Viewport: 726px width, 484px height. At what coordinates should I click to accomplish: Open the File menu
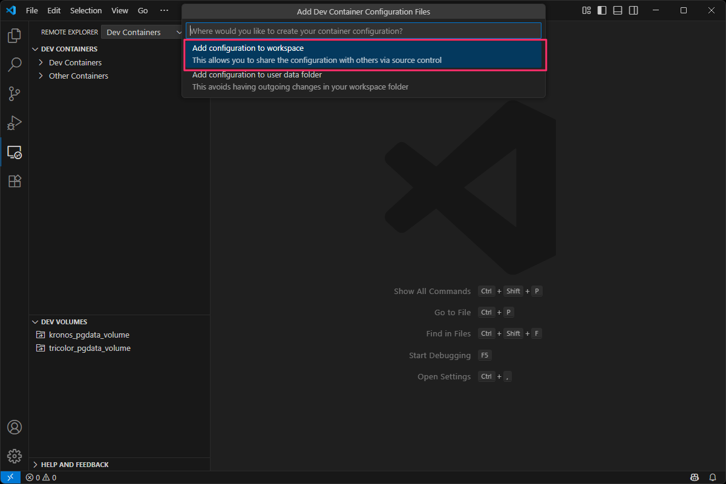coord(32,10)
